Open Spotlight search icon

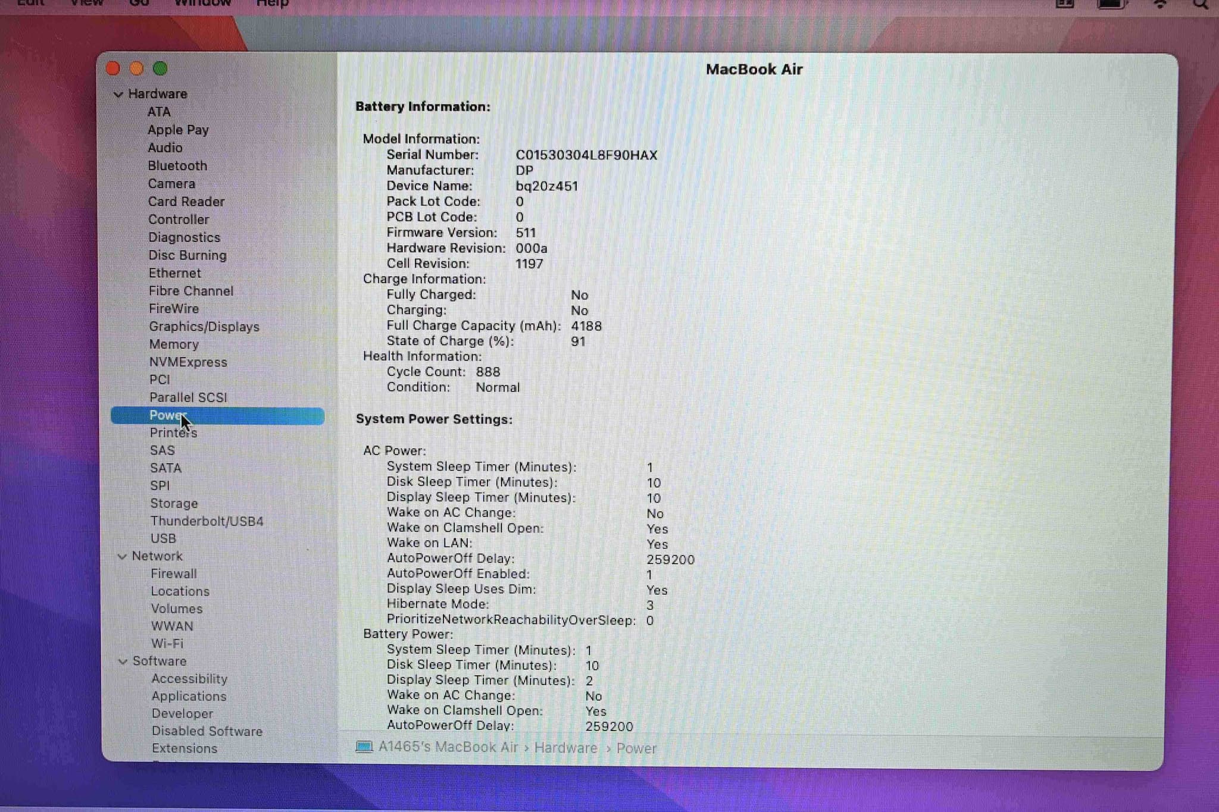click(1201, 4)
